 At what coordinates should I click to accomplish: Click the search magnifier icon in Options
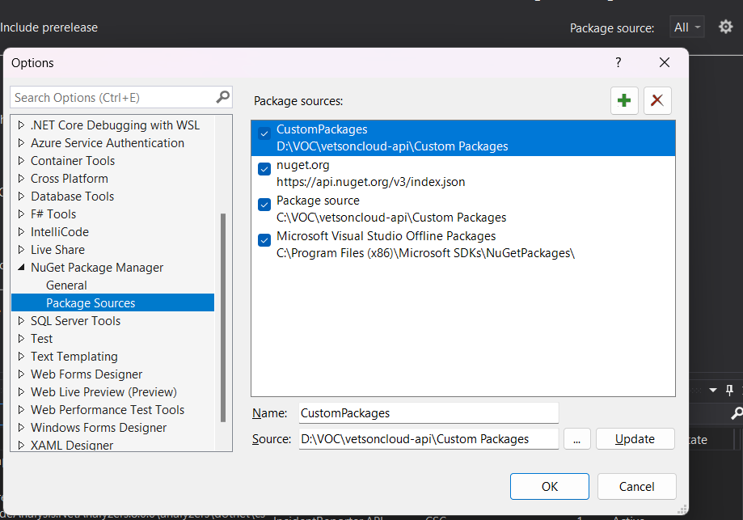(223, 97)
